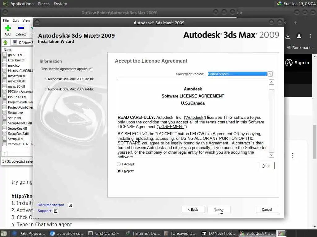Select LiteHtml.dll in the file list
Screen dimensions: 317x237
(17, 60)
